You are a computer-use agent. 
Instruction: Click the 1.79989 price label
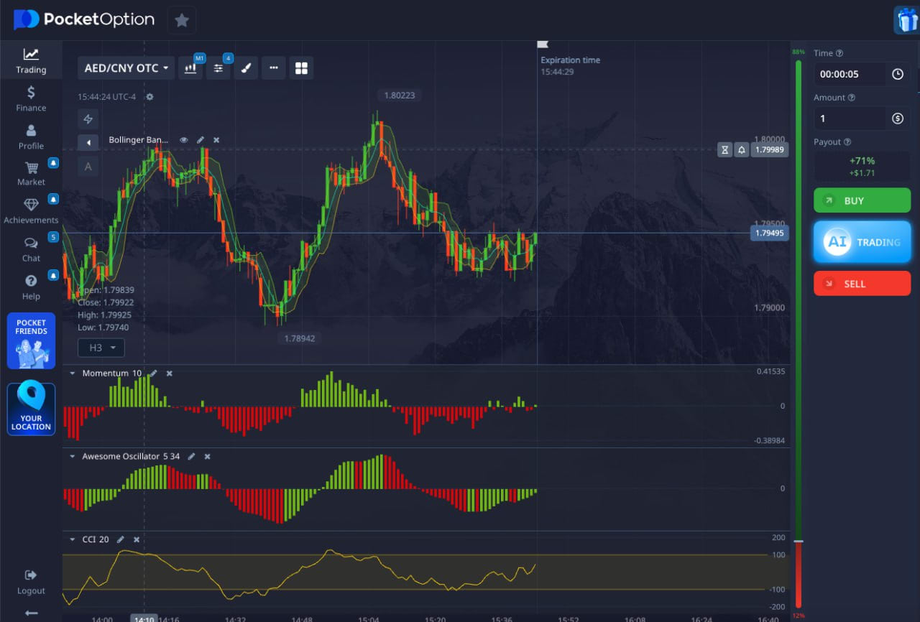click(769, 149)
